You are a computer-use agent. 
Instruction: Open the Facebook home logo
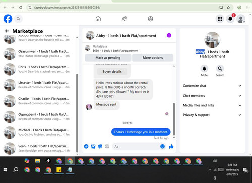click(x=8, y=19)
